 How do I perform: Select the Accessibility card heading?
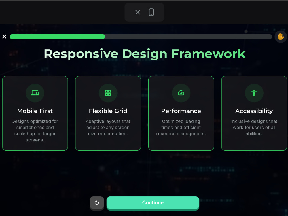(x=254, y=111)
